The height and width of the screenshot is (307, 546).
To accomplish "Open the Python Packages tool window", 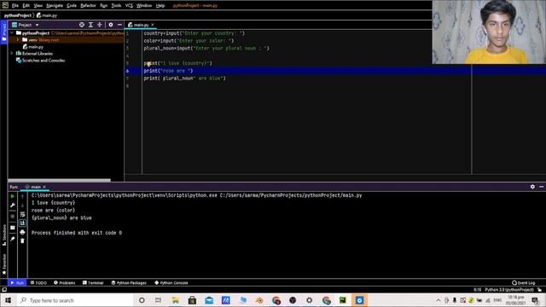I will pos(129,283).
